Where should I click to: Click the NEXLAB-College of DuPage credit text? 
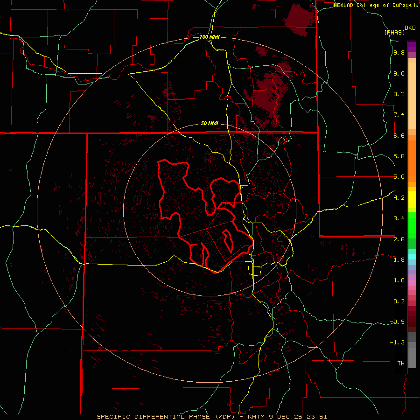coord(375,5)
